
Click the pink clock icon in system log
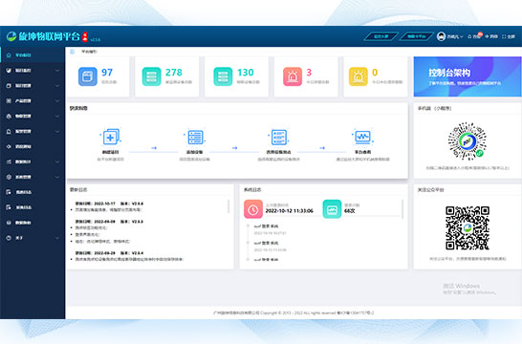pos(253,209)
